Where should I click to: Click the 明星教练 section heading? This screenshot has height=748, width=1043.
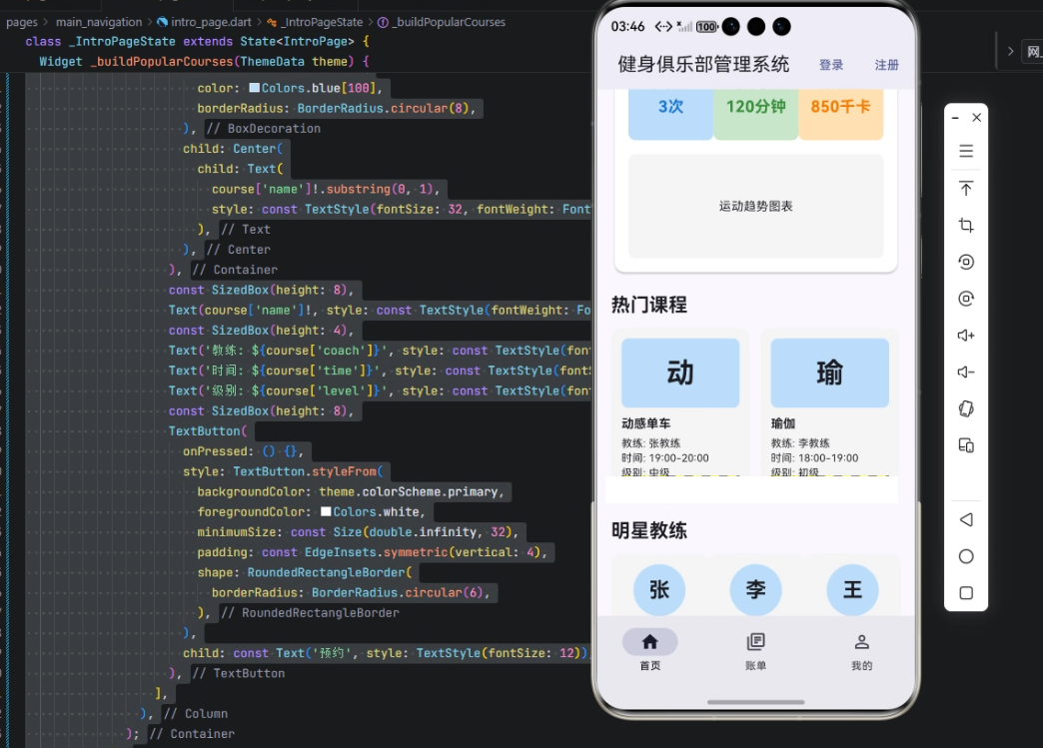pos(649,530)
